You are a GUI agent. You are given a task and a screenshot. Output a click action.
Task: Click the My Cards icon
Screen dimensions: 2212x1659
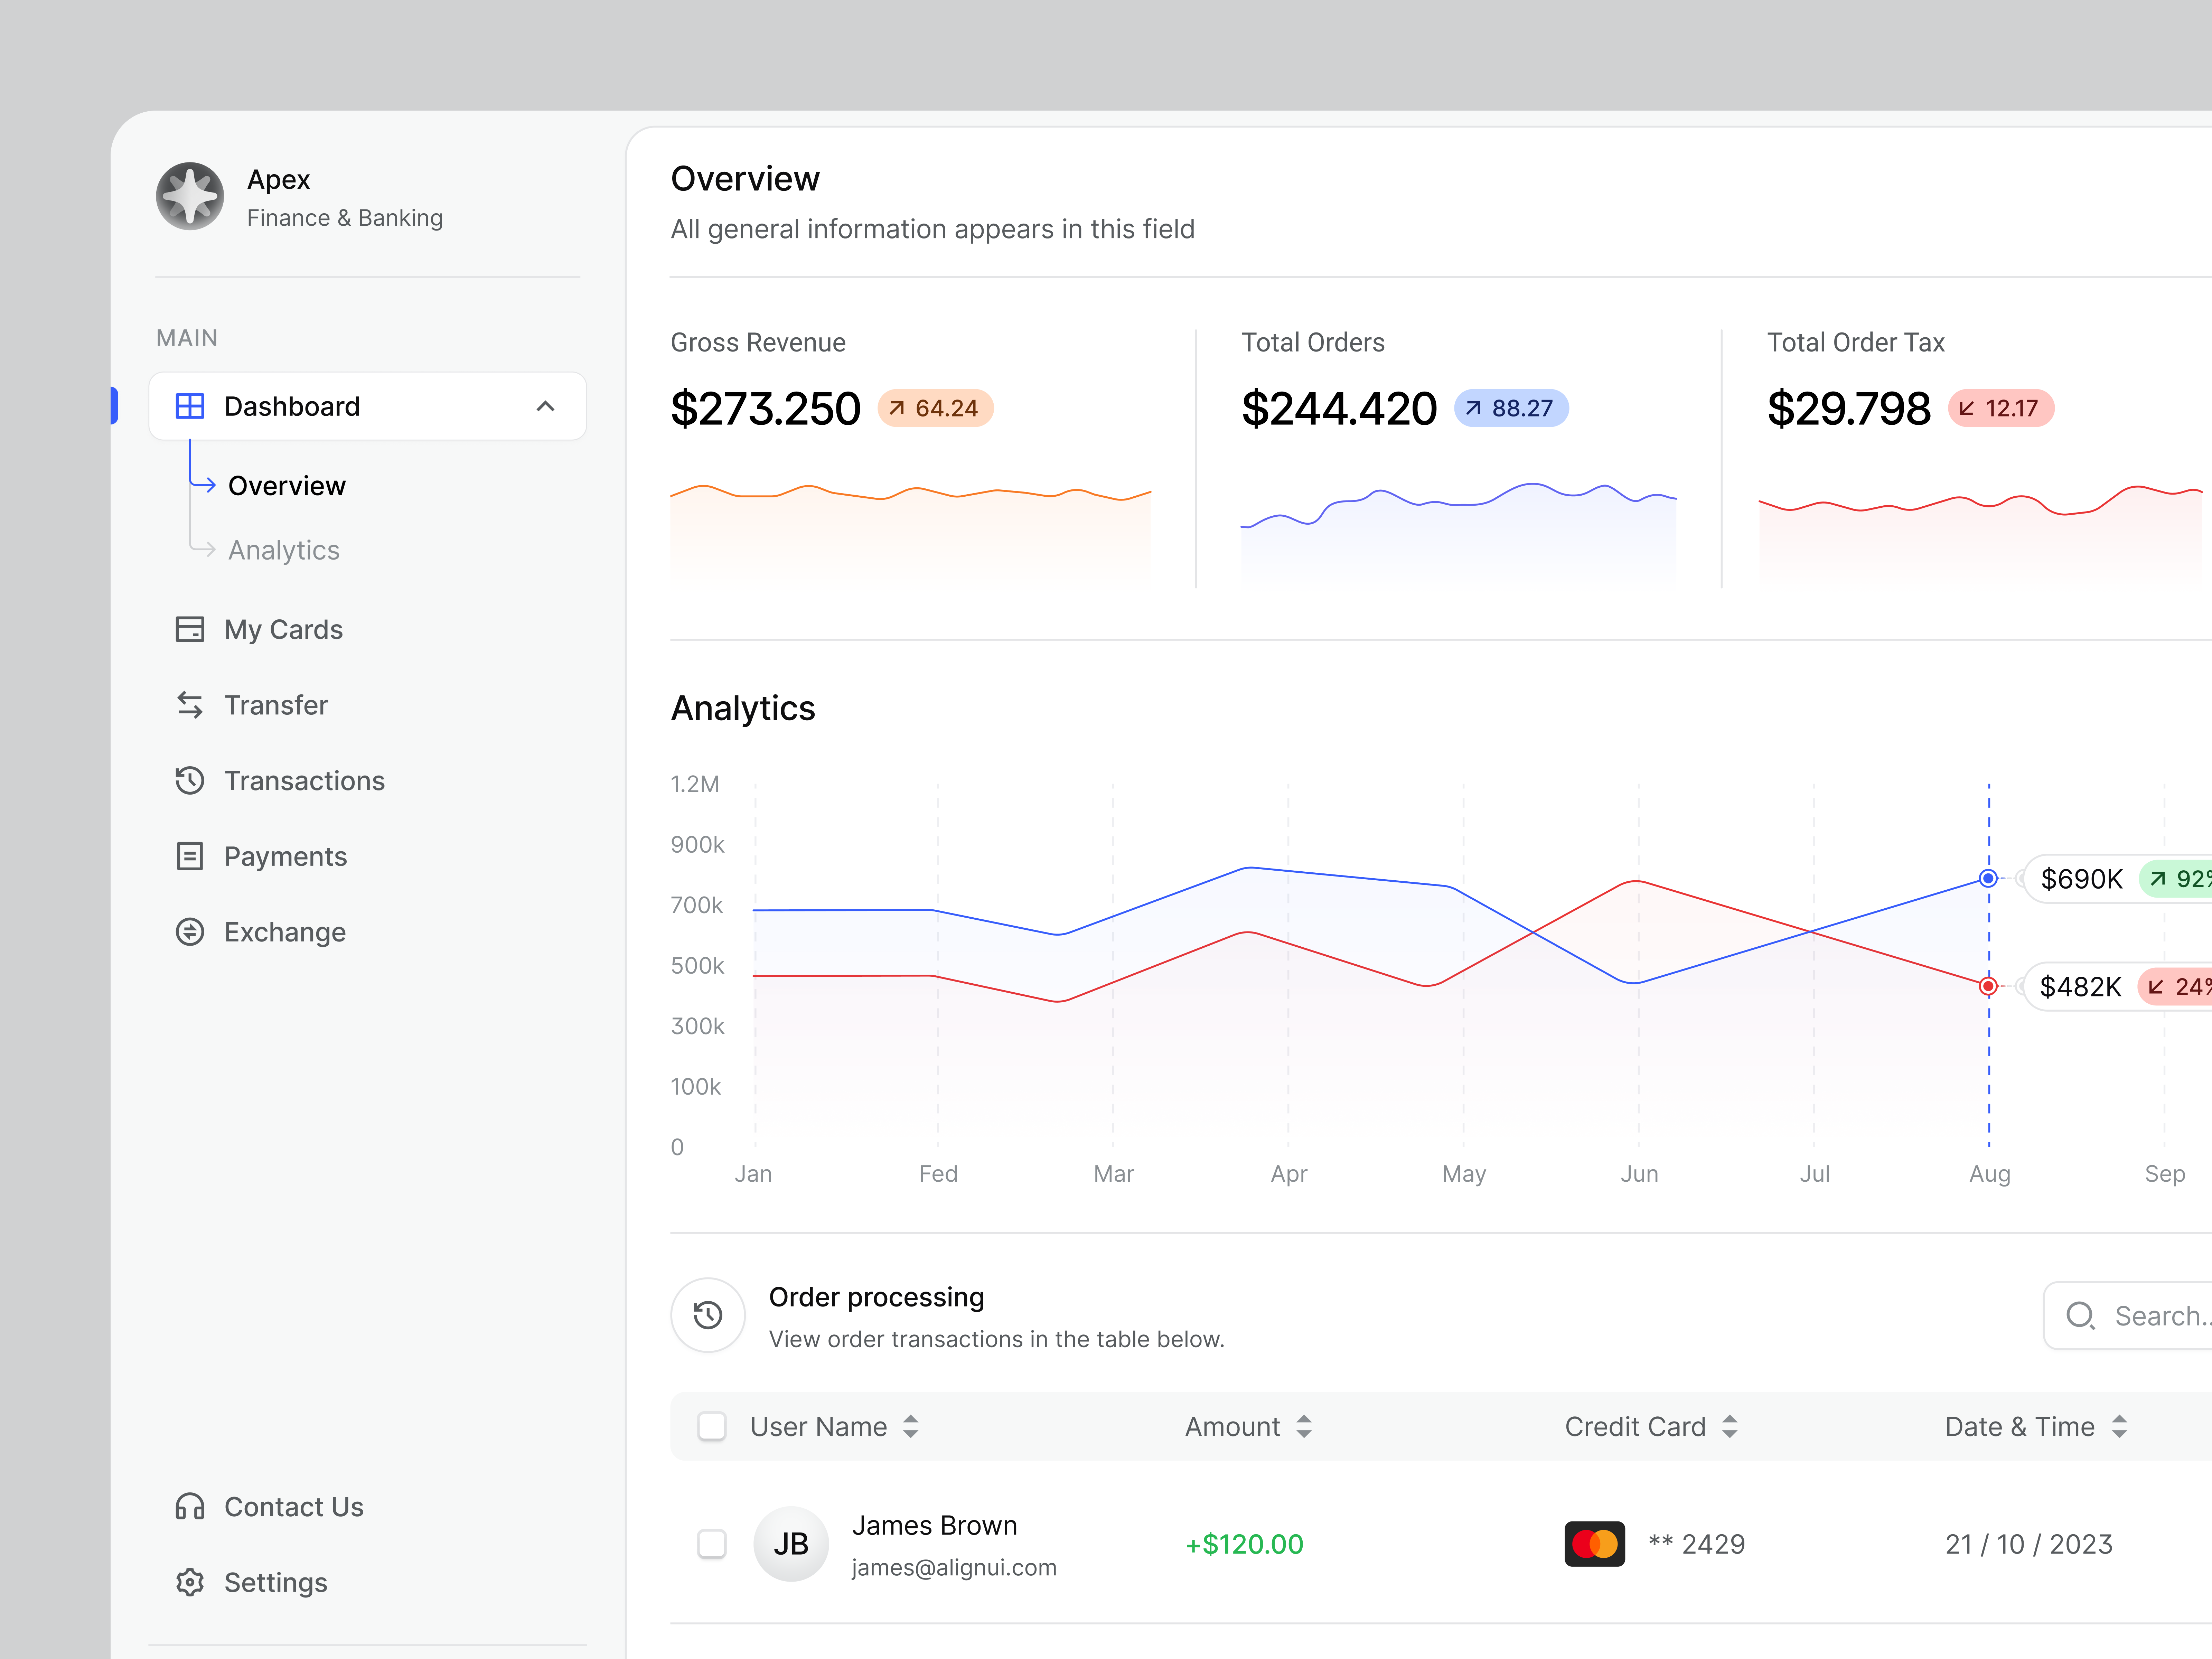(x=190, y=629)
